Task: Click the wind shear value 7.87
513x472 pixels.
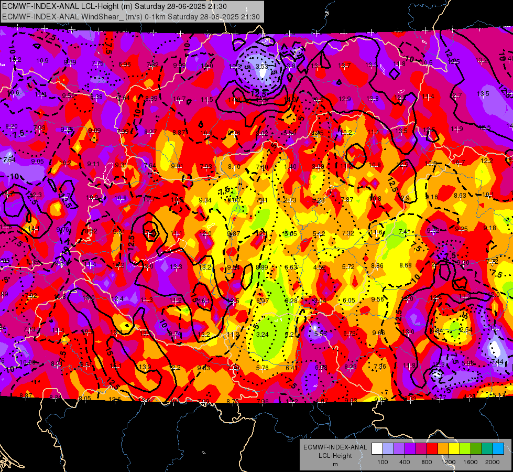Action: tap(347, 199)
